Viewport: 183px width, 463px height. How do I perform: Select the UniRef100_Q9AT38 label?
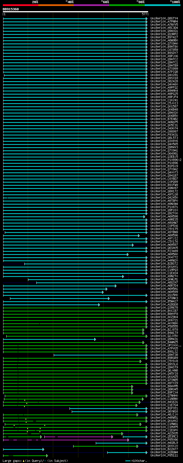click(164, 355)
